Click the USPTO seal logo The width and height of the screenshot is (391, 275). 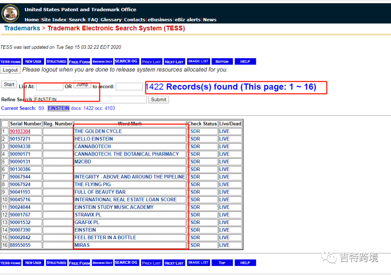[10, 13]
